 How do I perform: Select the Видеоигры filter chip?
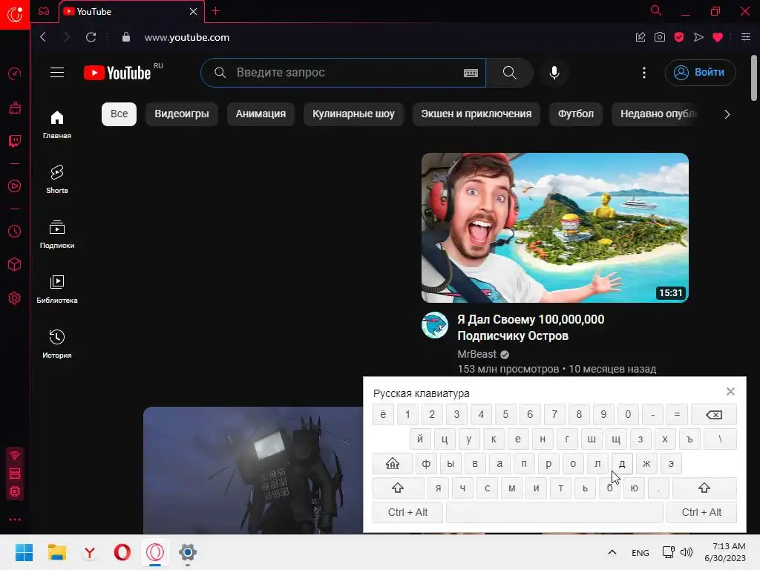click(182, 114)
